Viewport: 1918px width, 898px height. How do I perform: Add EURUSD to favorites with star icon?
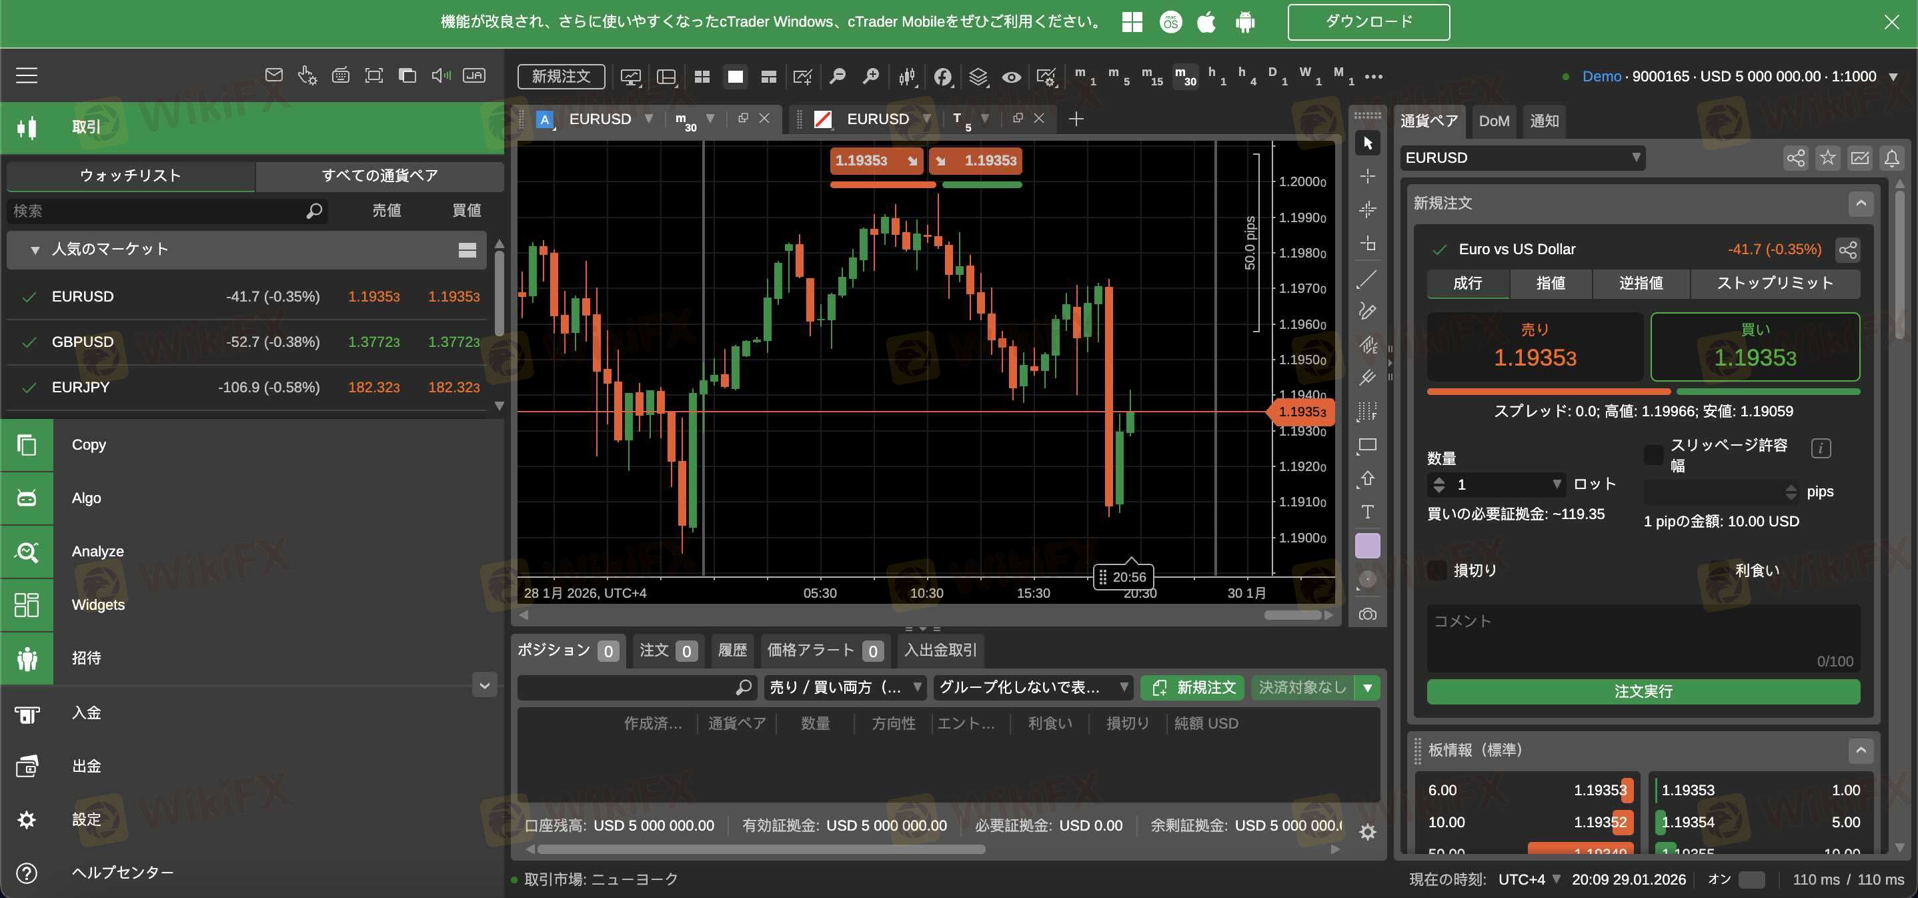(x=1827, y=158)
